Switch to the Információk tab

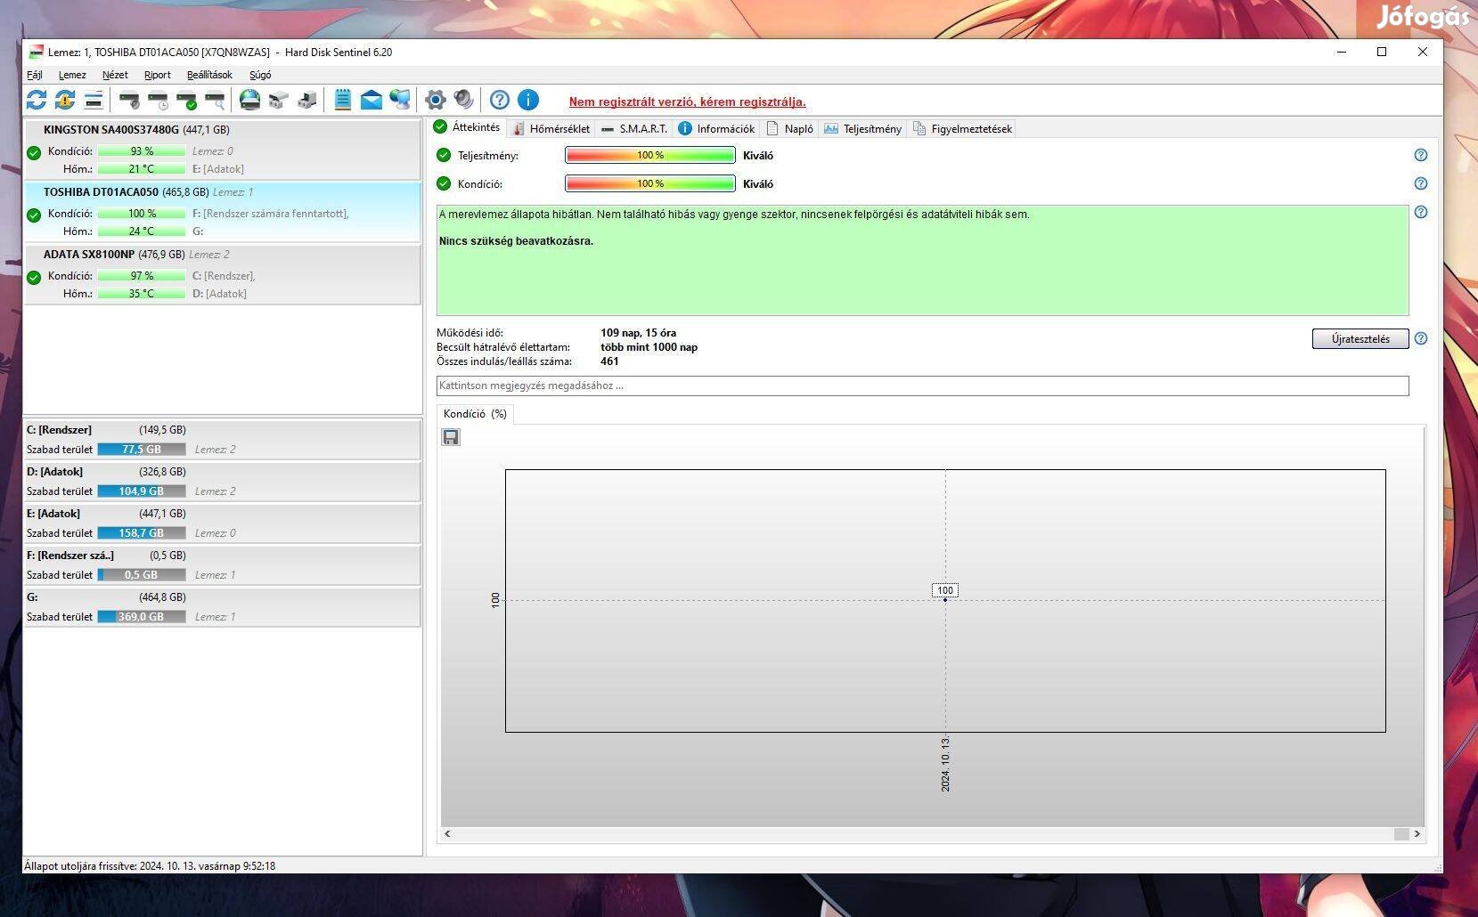716,129
